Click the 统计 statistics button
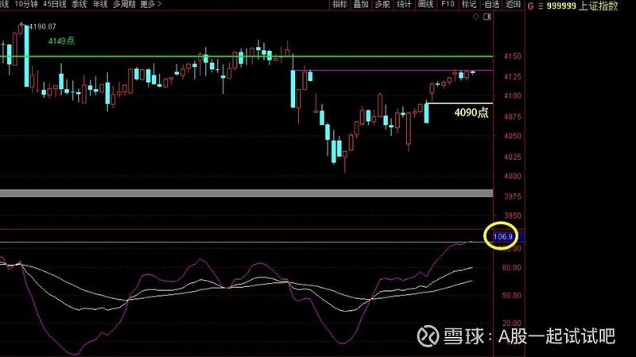The image size is (636, 357). (x=404, y=4)
